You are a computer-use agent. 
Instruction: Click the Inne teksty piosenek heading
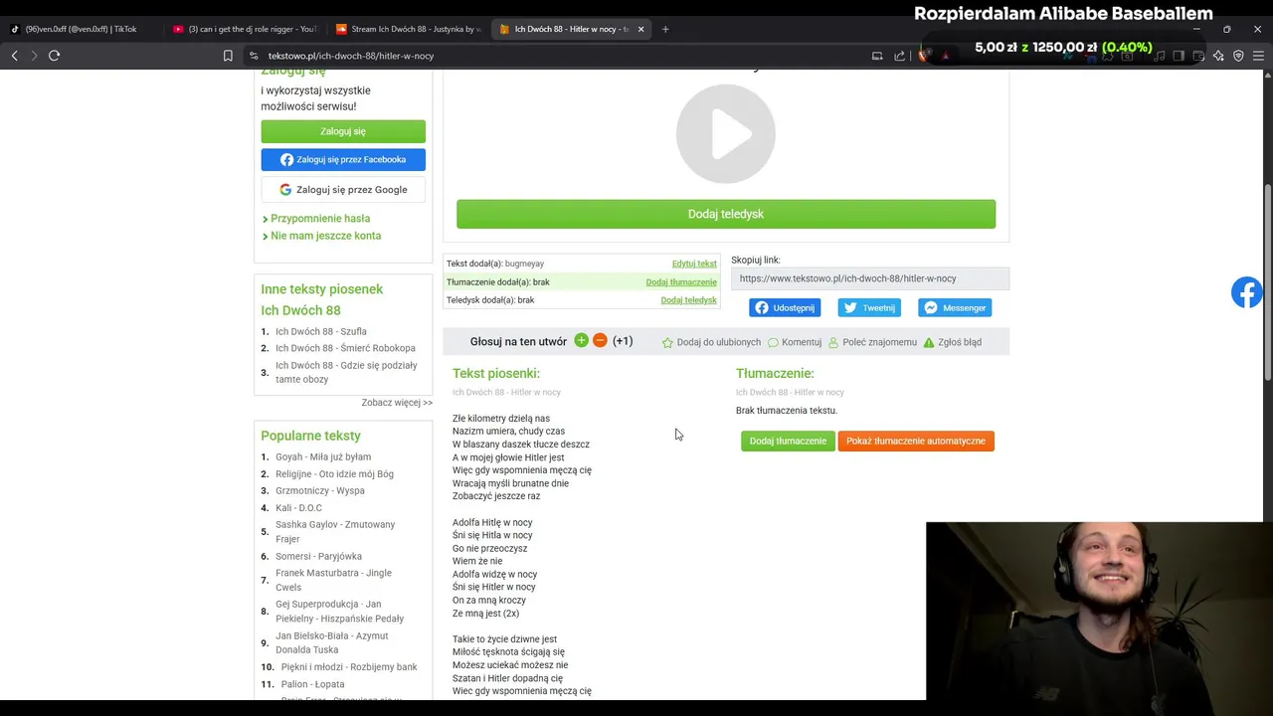[x=322, y=289]
